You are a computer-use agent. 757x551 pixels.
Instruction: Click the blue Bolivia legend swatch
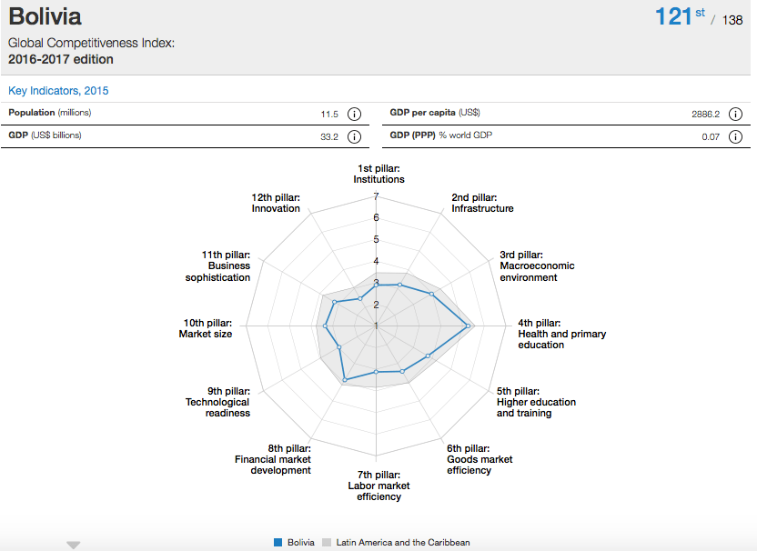(278, 543)
